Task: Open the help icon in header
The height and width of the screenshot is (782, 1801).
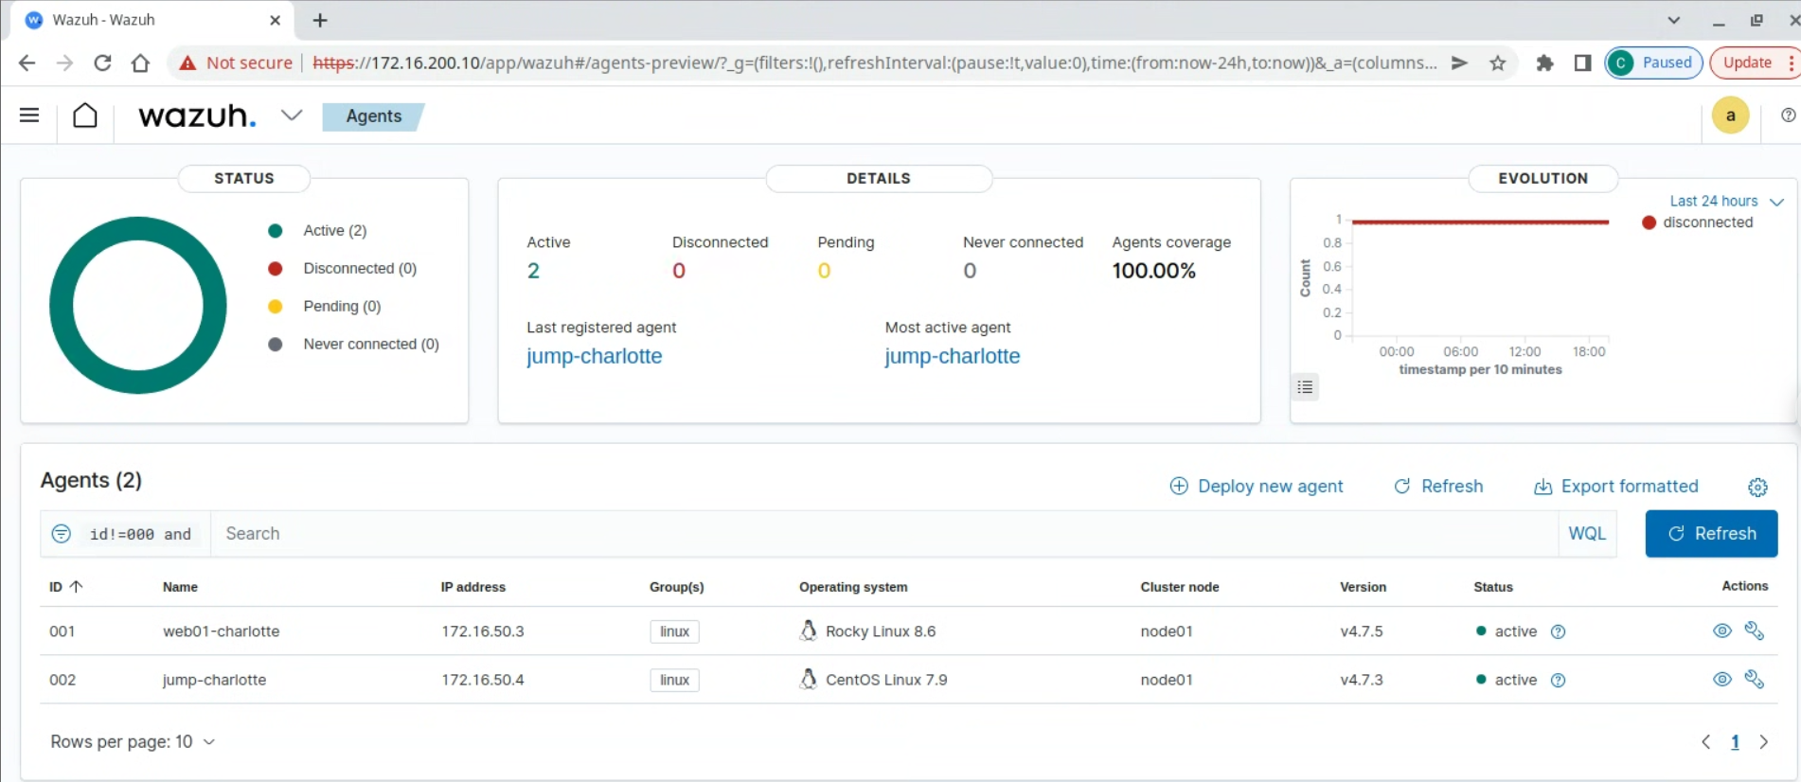Action: coord(1788,116)
